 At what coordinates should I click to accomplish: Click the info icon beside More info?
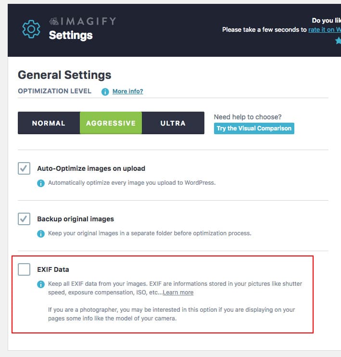coord(105,91)
